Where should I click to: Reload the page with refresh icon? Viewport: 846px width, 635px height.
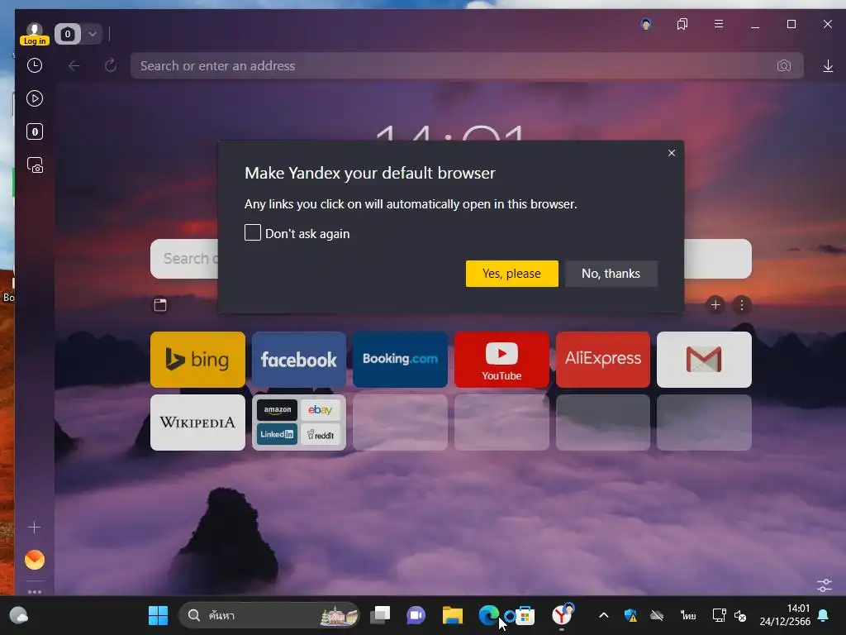111,66
